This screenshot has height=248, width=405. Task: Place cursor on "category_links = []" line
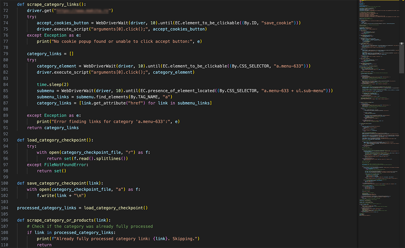pos(50,54)
